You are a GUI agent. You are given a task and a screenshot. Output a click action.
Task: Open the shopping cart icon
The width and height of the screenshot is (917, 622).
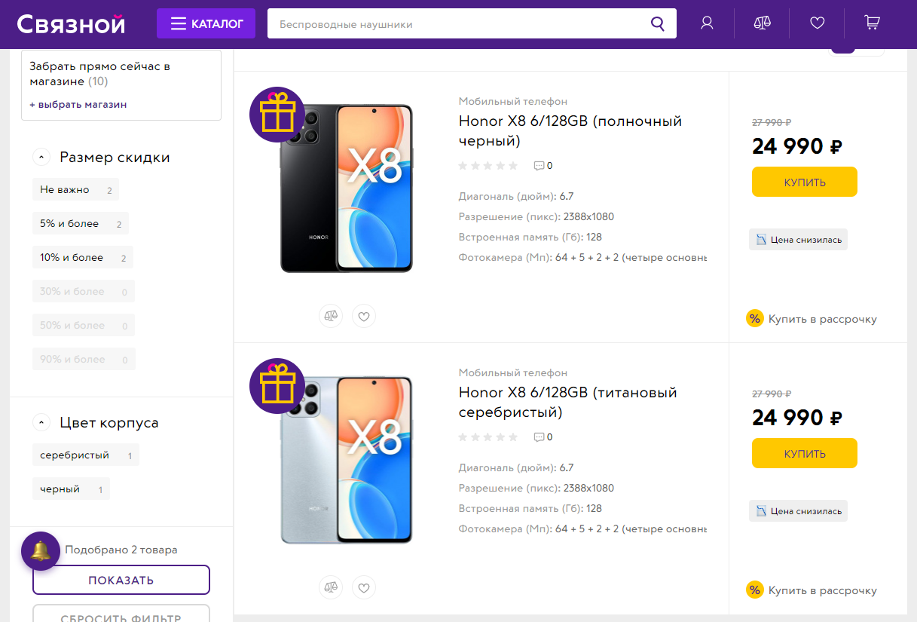pyautogui.click(x=872, y=23)
